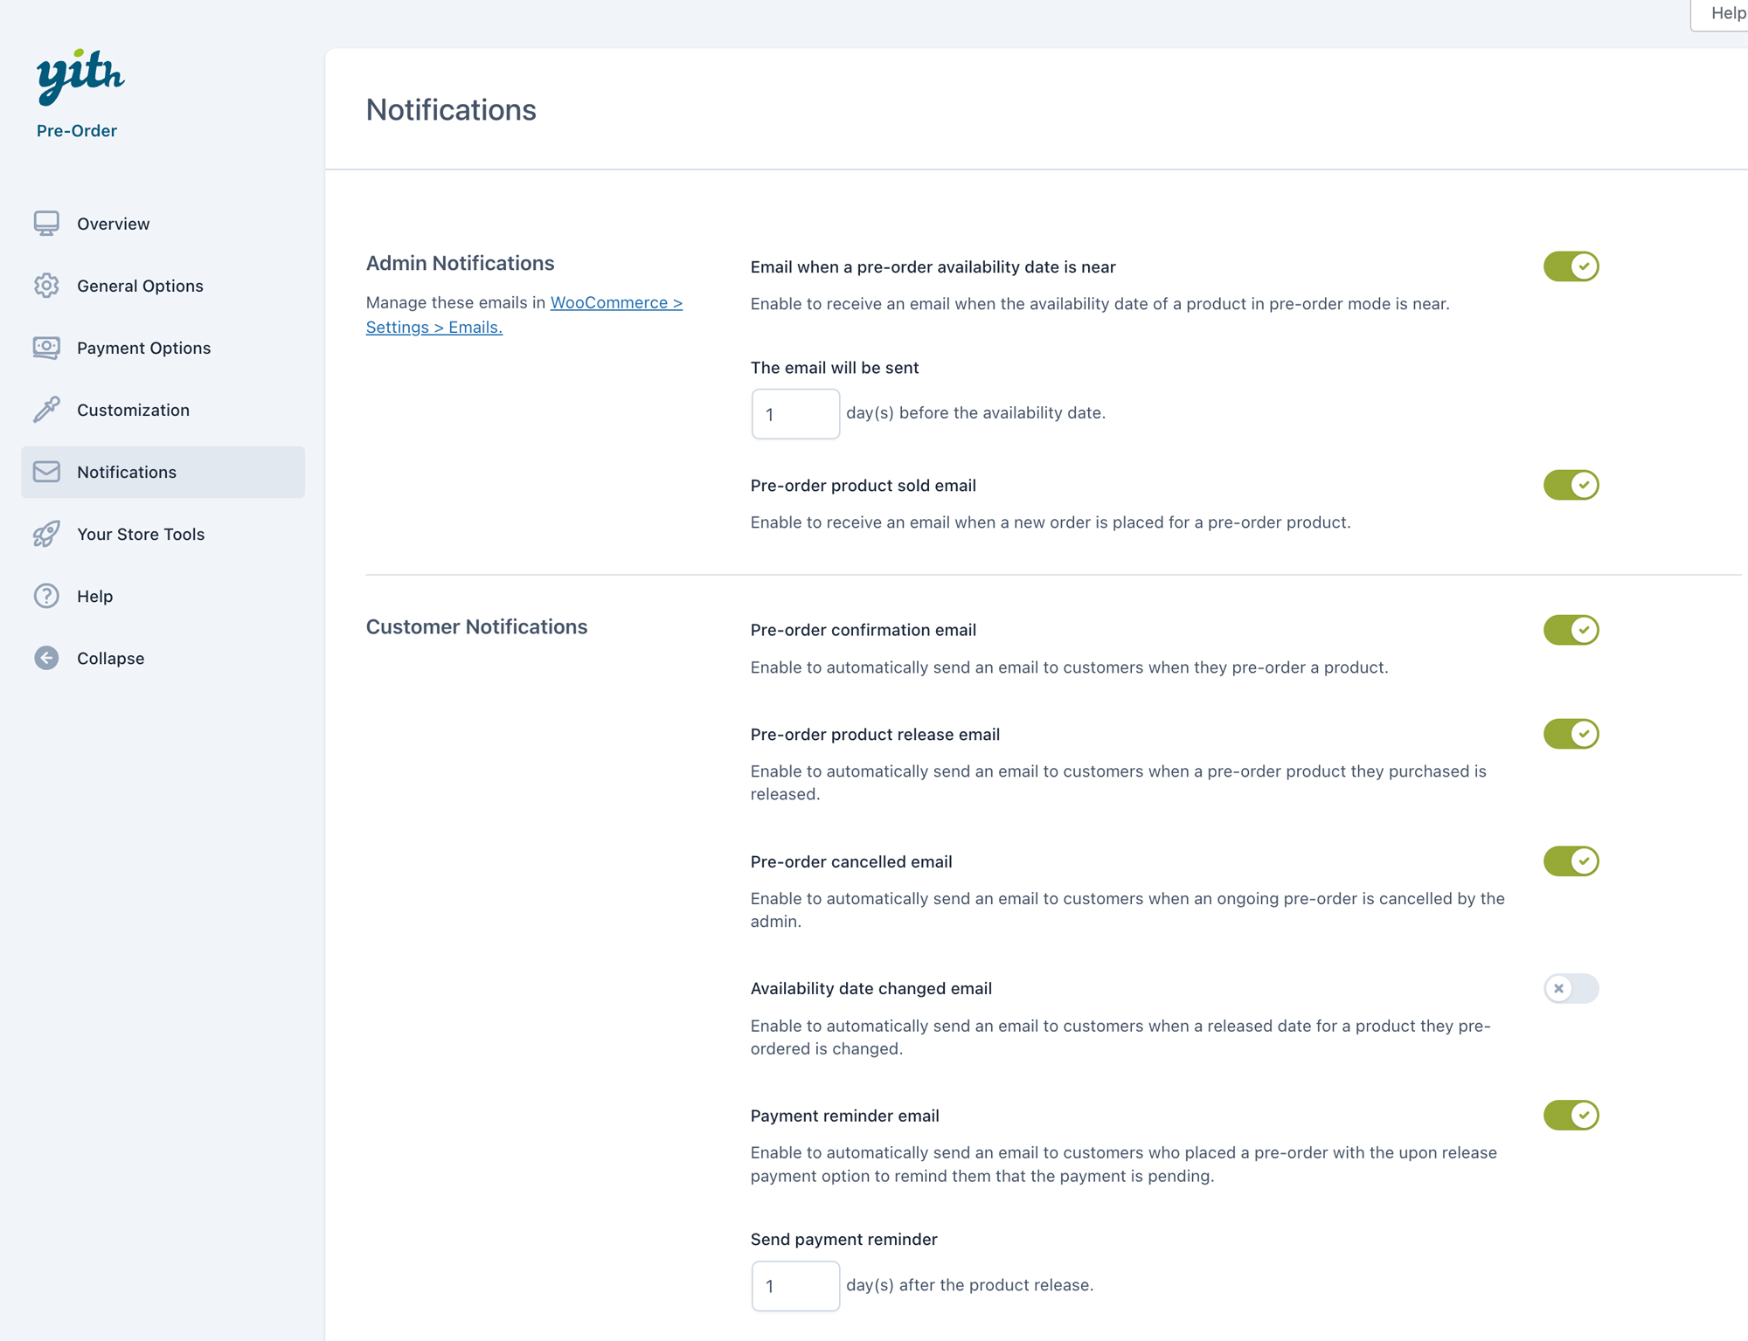Viewport: 1748px width, 1341px height.
Task: Click the Notifications envelope icon
Action: click(46, 472)
